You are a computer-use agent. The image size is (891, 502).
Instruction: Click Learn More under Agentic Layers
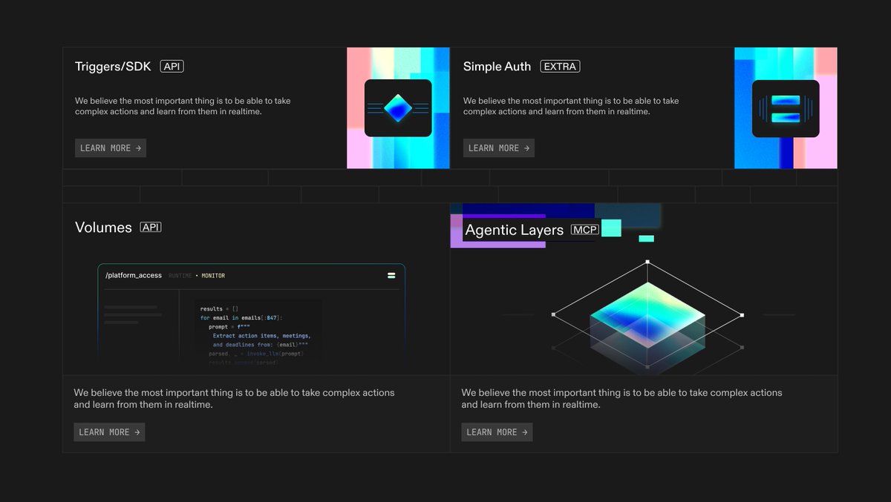point(497,432)
